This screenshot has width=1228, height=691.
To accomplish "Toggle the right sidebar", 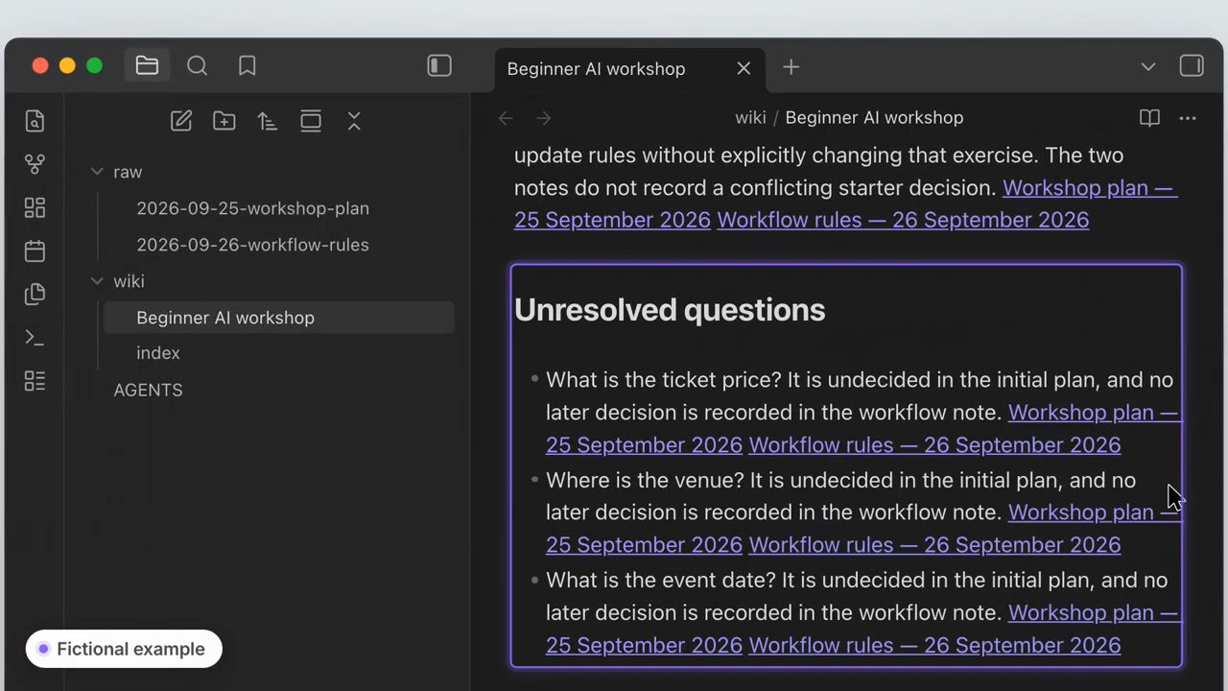I will (1192, 66).
